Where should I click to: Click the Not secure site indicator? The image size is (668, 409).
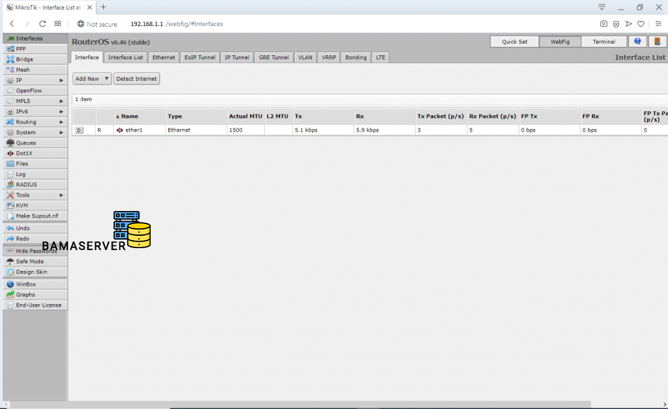[97, 24]
